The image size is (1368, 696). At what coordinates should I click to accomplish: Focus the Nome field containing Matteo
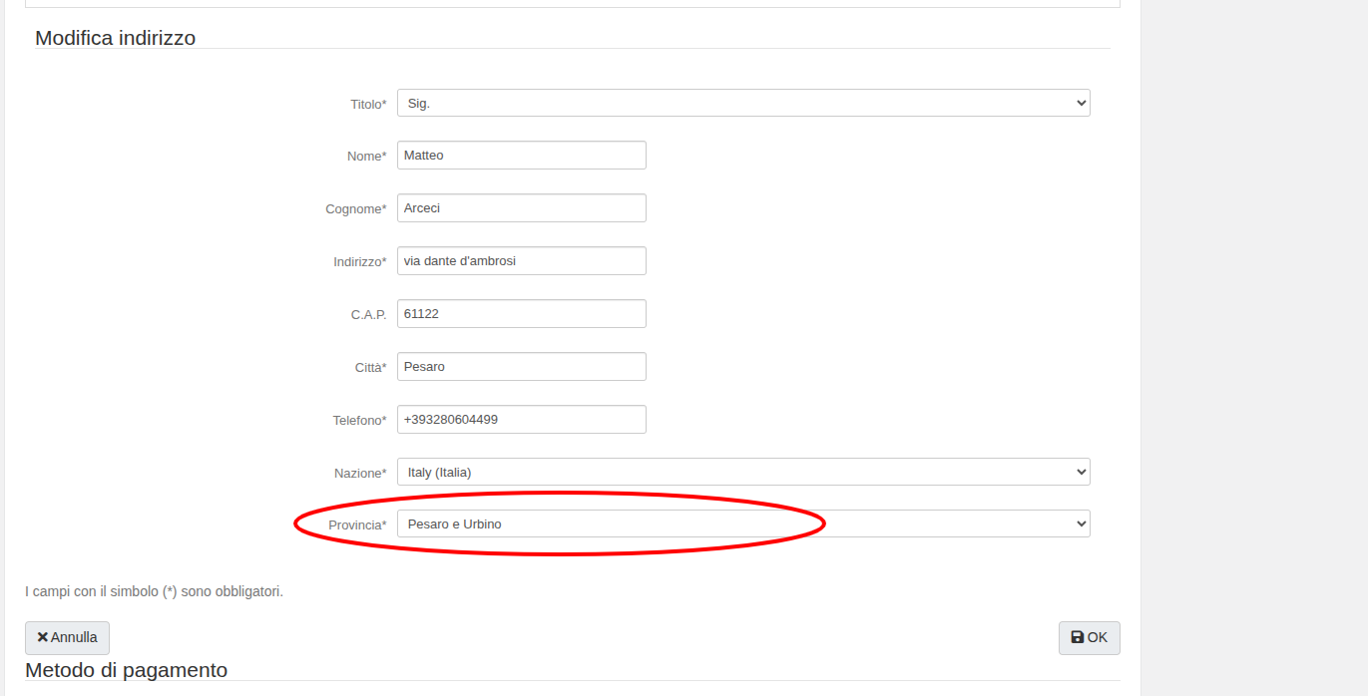pos(521,156)
